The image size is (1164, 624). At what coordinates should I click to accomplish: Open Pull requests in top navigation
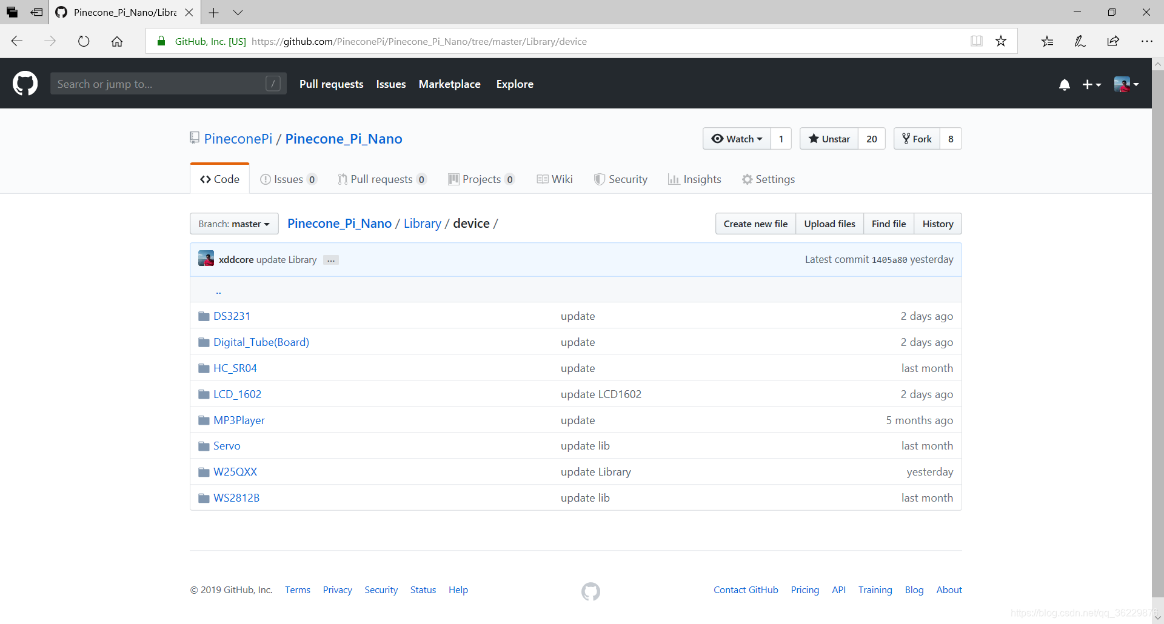(x=331, y=84)
